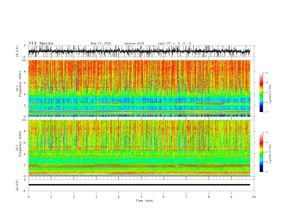Click the 'ch.1(V)' waveform axis label
Image resolution: width=286 pixels, height=221 pixels.
17,51
